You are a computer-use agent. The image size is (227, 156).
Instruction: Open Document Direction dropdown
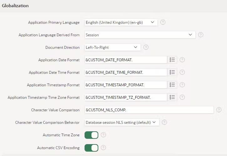click(x=112, y=47)
